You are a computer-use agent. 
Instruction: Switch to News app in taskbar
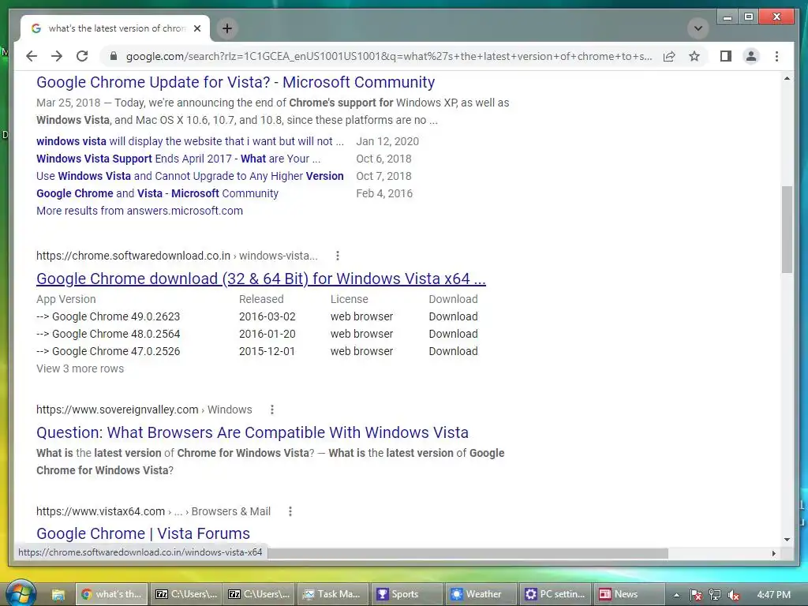point(628,594)
